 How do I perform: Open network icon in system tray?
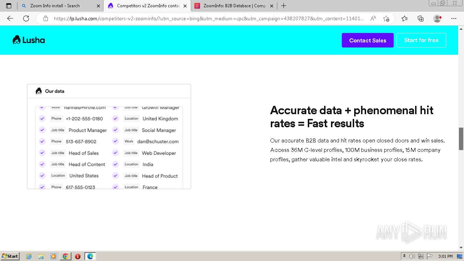click(421, 256)
